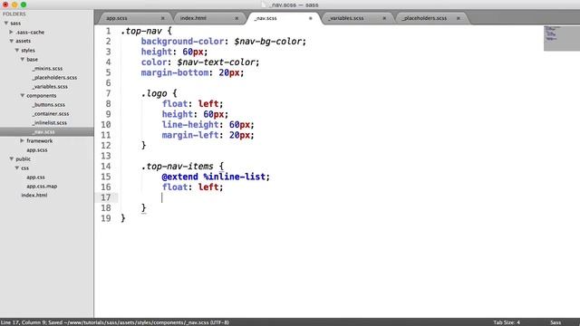
Task: Switch to _placeholders.scss tab
Action: (x=425, y=18)
